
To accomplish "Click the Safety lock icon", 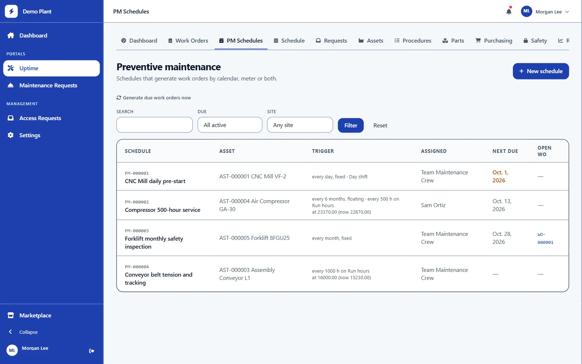I will pos(526,40).
